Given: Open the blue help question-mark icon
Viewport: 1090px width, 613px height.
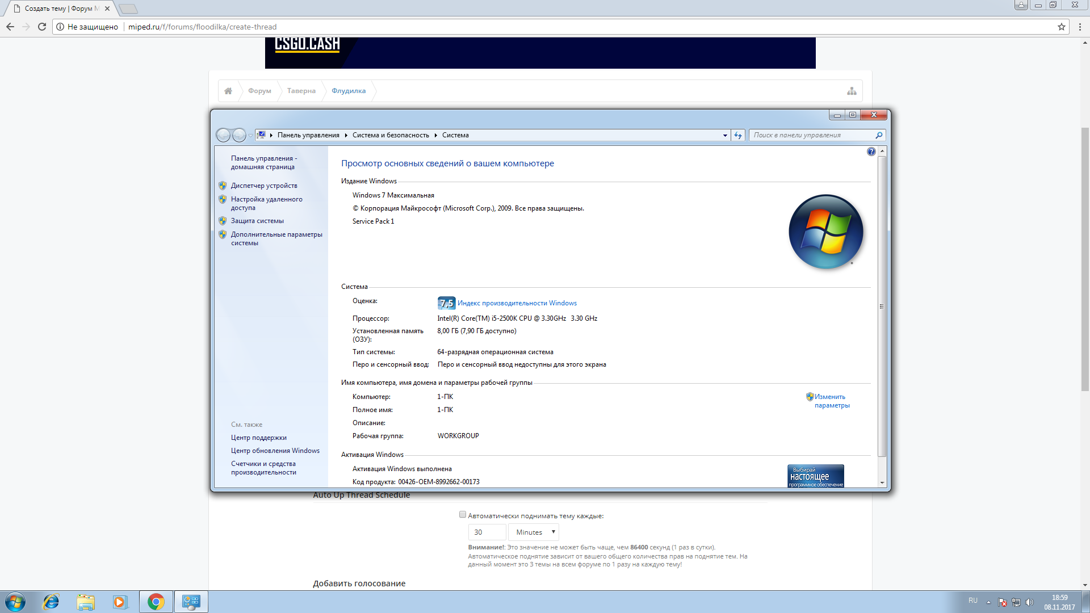Looking at the screenshot, I should [x=871, y=152].
